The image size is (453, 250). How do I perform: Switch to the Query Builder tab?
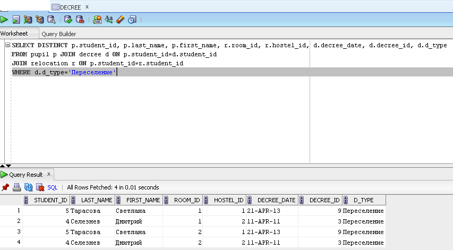(x=58, y=34)
